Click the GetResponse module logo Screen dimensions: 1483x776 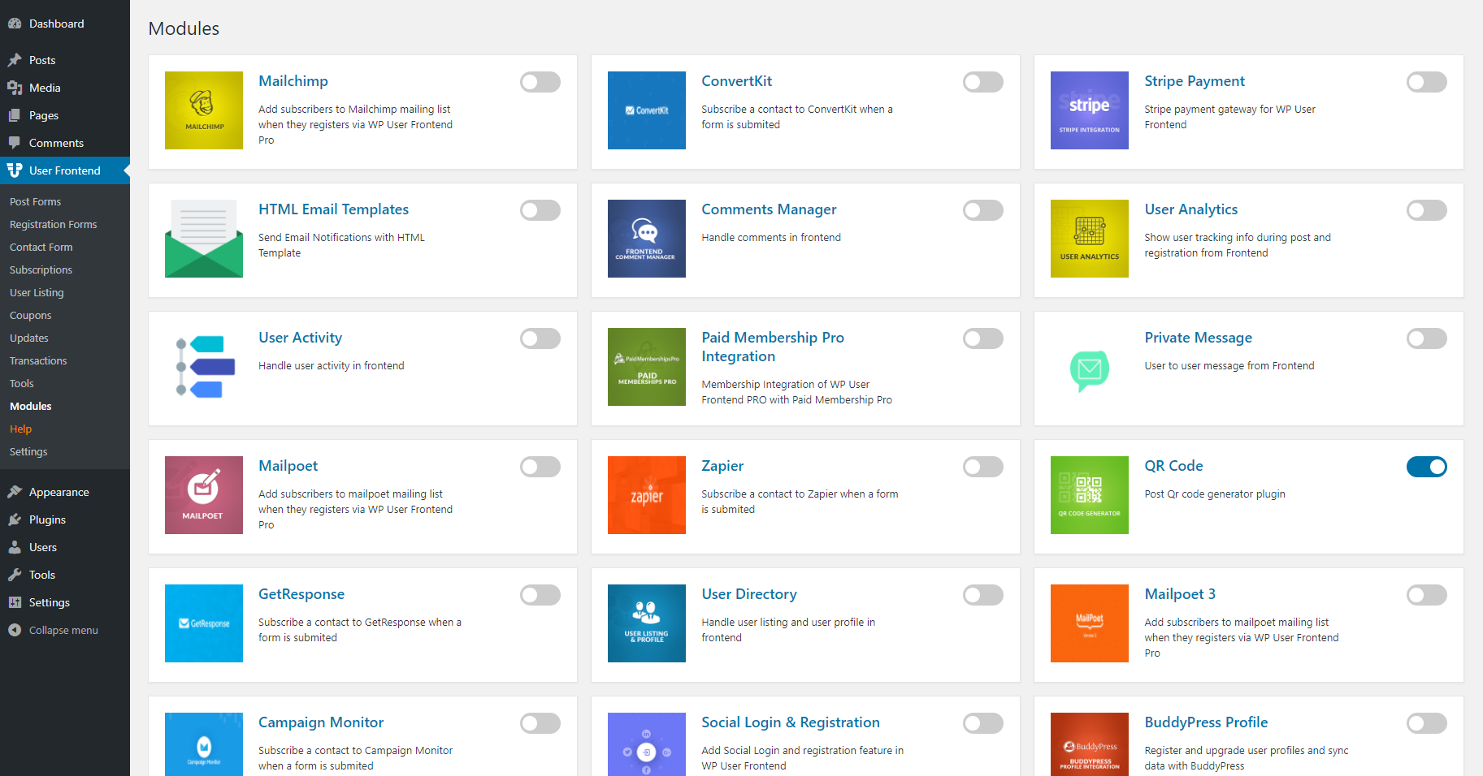click(x=203, y=623)
